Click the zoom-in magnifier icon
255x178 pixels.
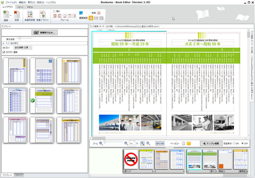[x=126, y=143]
